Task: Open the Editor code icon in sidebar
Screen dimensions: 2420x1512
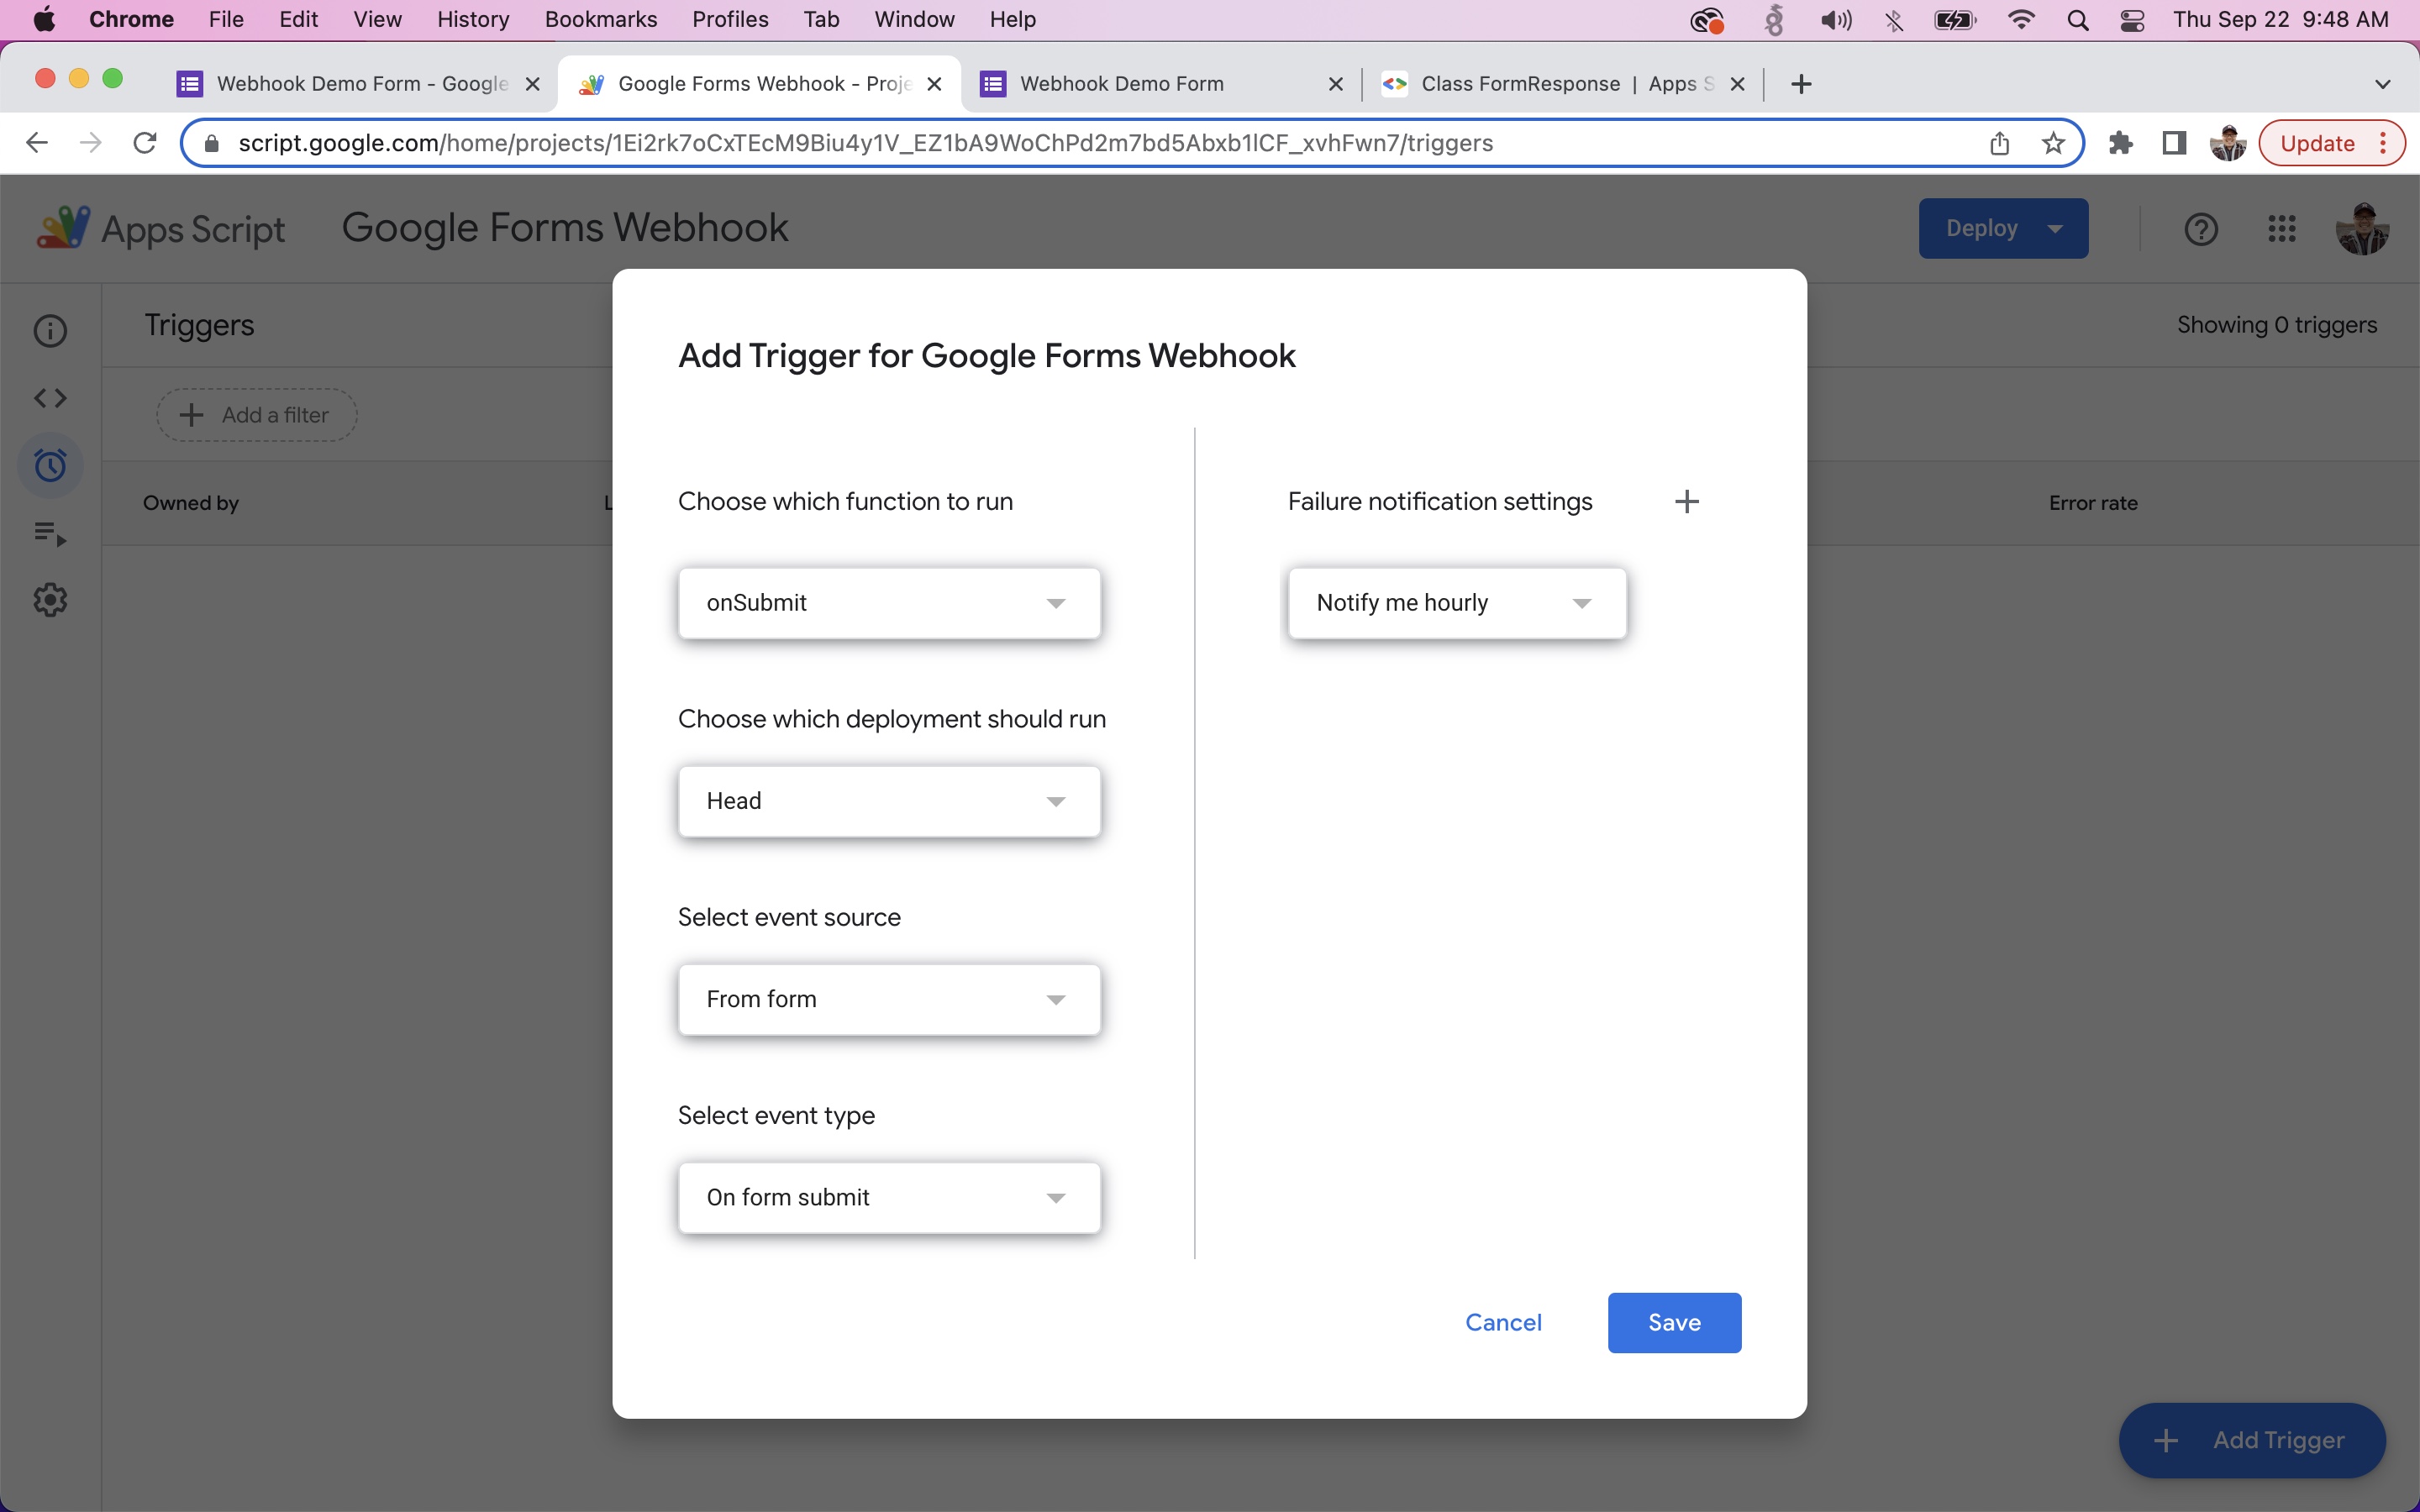Action: point(50,398)
